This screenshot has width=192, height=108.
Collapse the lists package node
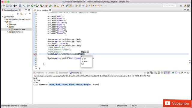pos(7,27)
